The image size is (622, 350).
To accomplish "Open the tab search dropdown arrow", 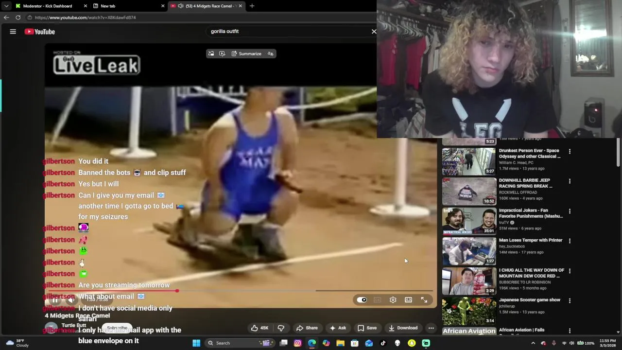I will [x=6, y=6].
